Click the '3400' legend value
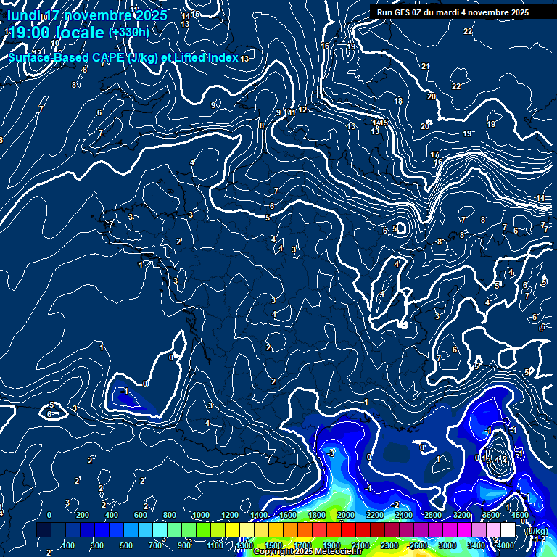 (x=476, y=545)
